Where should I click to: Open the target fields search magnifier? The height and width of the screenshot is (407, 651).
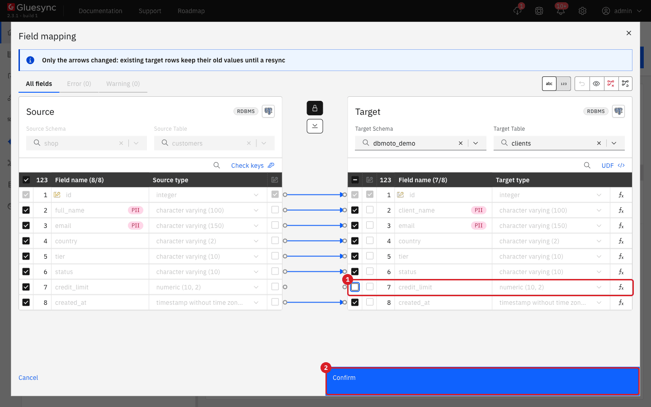click(587, 166)
